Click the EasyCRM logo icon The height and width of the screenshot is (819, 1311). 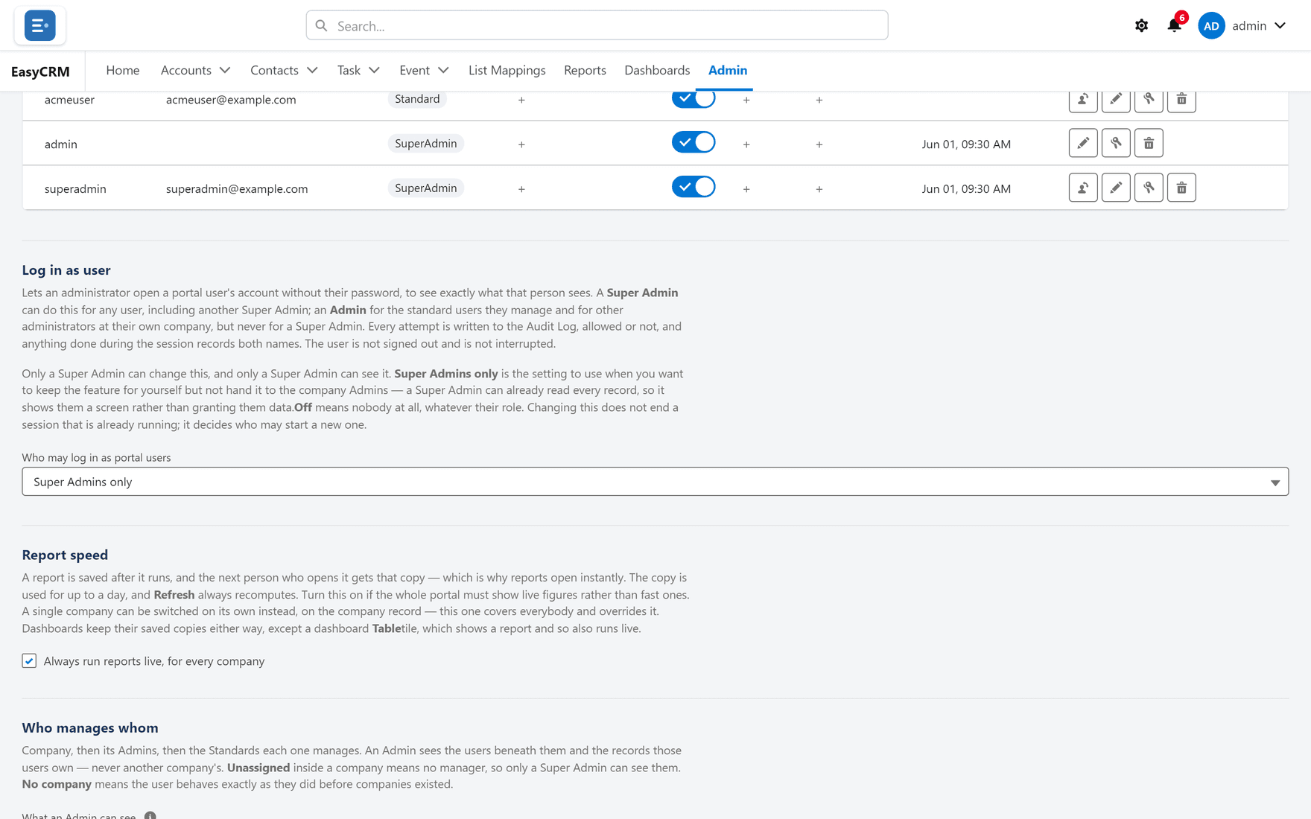pos(39,25)
